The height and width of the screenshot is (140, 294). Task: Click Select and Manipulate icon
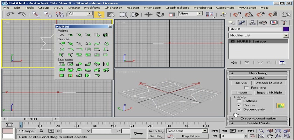223,14
